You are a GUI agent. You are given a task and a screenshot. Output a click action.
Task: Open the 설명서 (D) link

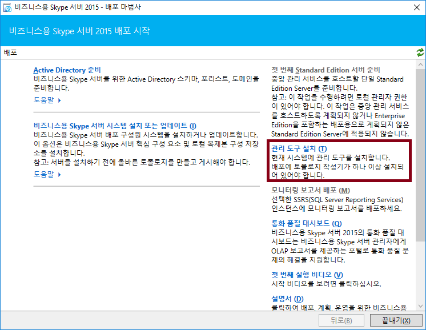pos(287,299)
